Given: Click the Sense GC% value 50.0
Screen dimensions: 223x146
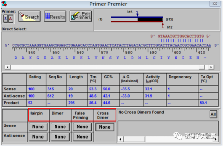Looking at the screenshot, I should click(x=107, y=89).
